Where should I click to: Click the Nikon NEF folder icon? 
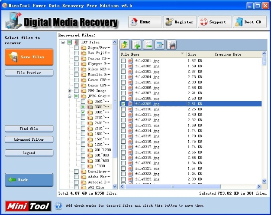84,69
